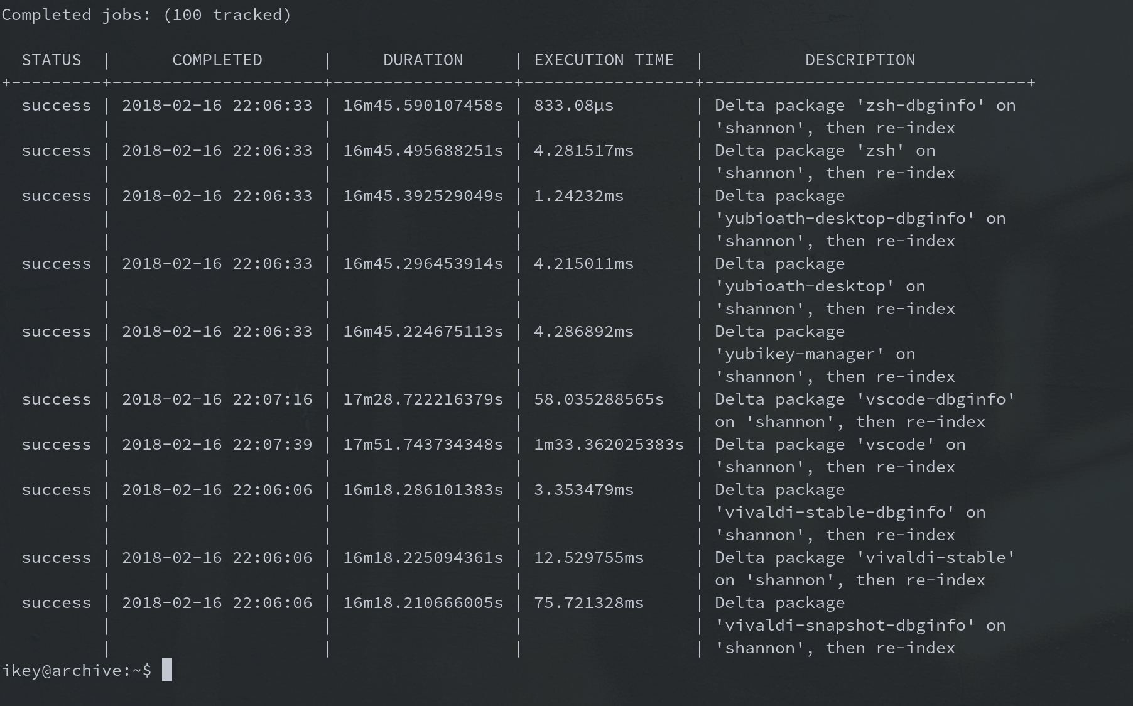
Task: Click duration 16m45.590107458s
Action: pyautogui.click(x=423, y=105)
